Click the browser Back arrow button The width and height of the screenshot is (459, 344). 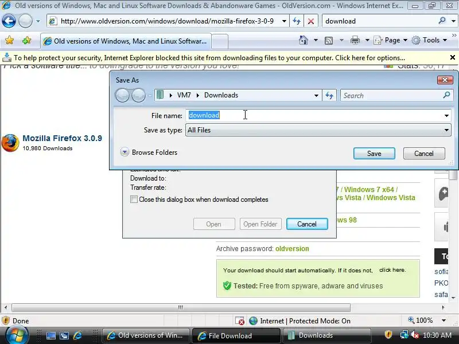pyautogui.click(x=9, y=21)
